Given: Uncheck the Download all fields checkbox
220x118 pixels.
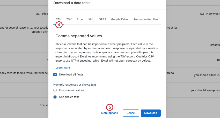Looking at the screenshot, I should tap(55, 75).
